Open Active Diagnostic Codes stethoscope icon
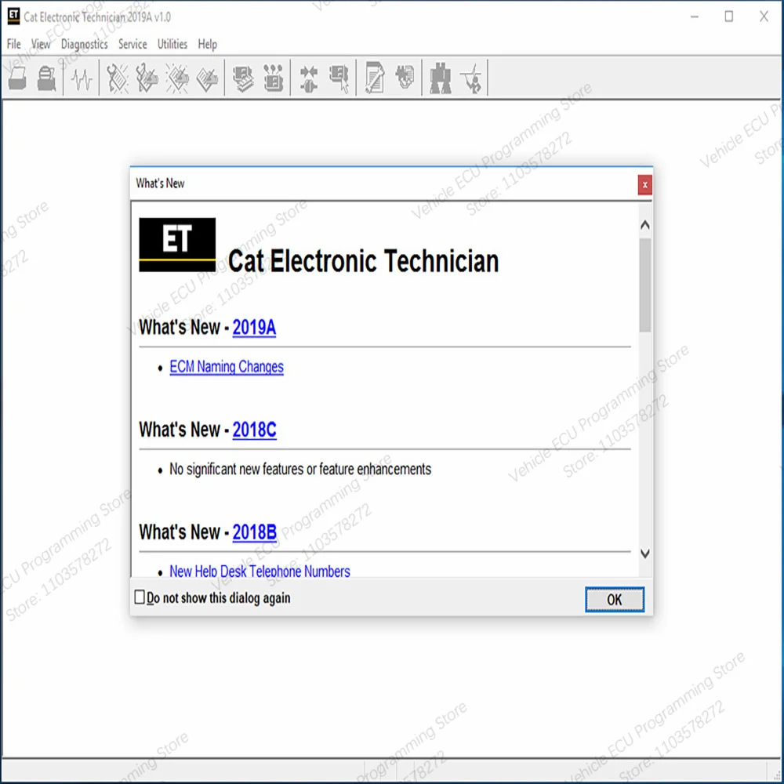The height and width of the screenshot is (784, 784). (x=117, y=78)
